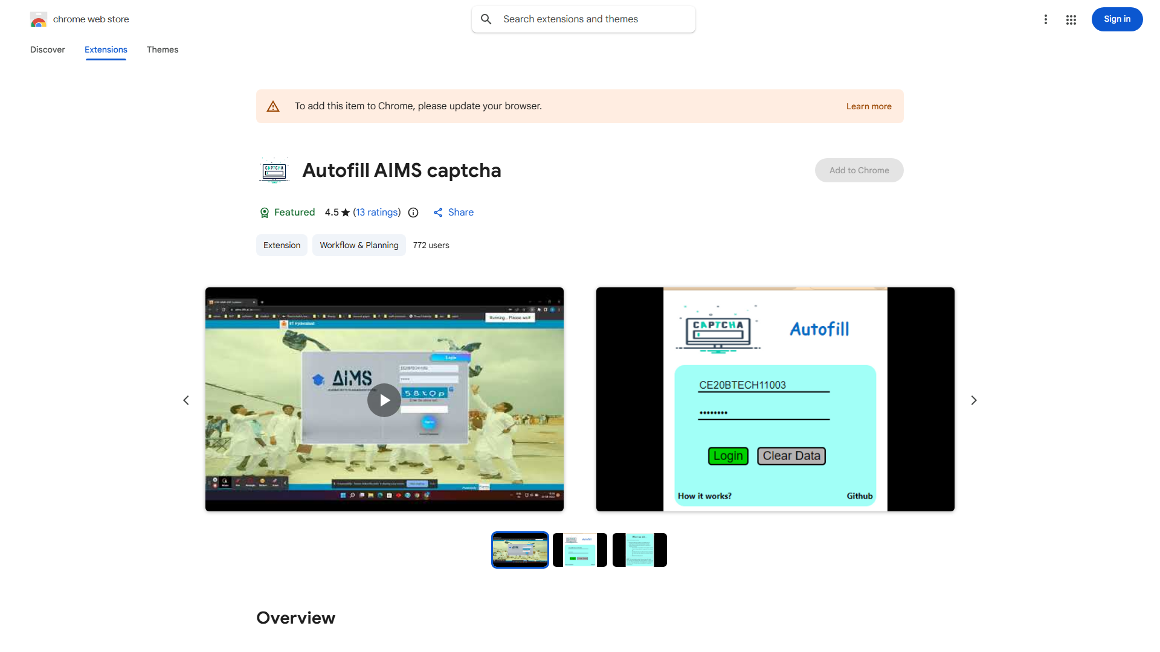Open the Workflow & Planning category
The image size is (1160, 652).
pos(358,245)
